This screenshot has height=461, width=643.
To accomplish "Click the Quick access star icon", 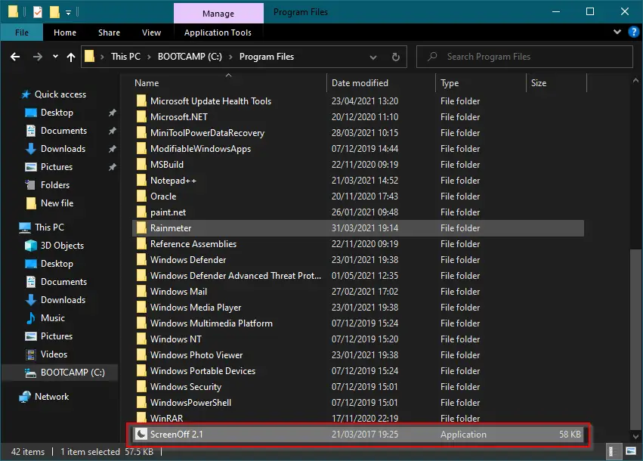I will click(26, 94).
